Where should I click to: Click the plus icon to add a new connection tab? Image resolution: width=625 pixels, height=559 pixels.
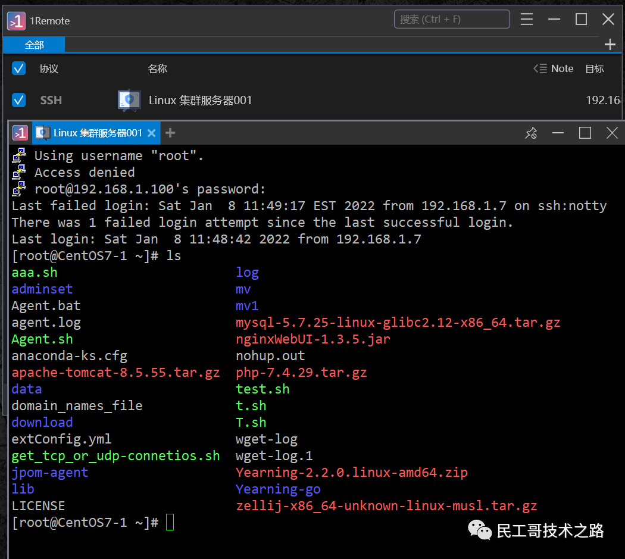[610, 44]
